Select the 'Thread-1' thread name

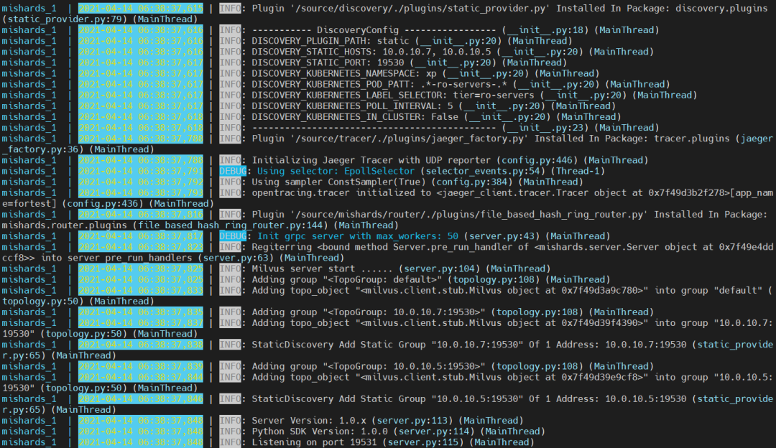click(578, 172)
